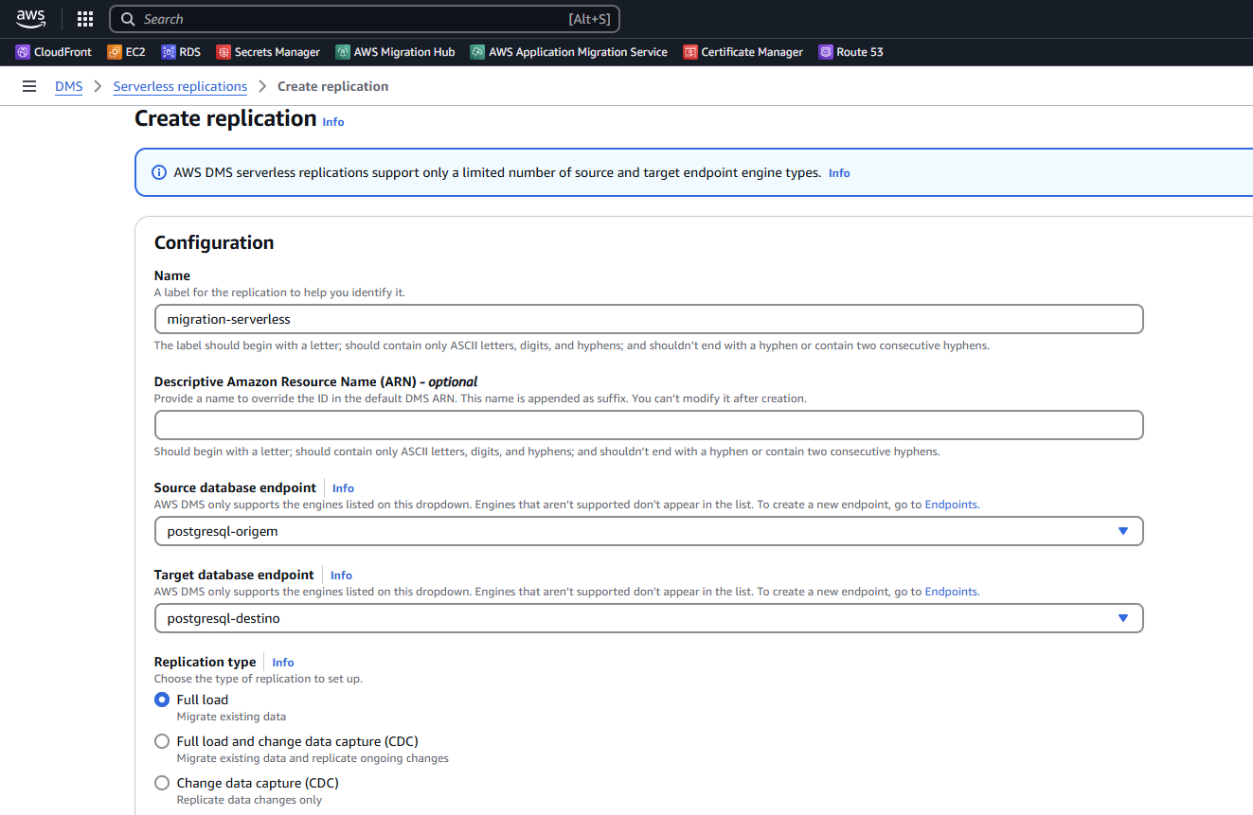Expand the Source database endpoint dropdown

648,531
